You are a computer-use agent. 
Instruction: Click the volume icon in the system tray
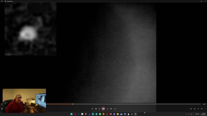tap(198, 114)
